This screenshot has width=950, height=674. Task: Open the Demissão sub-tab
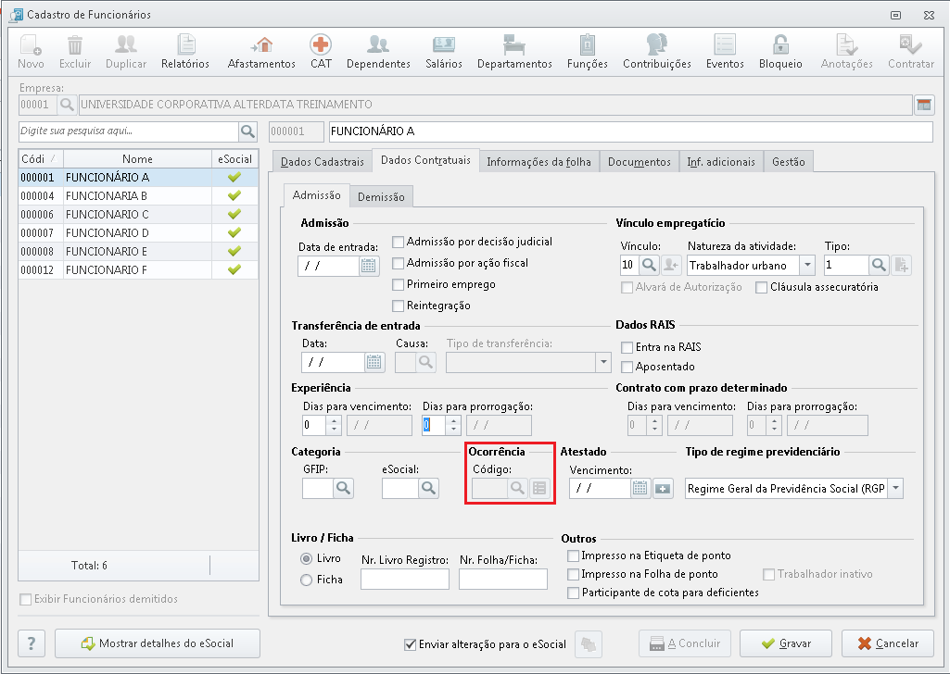click(x=381, y=196)
